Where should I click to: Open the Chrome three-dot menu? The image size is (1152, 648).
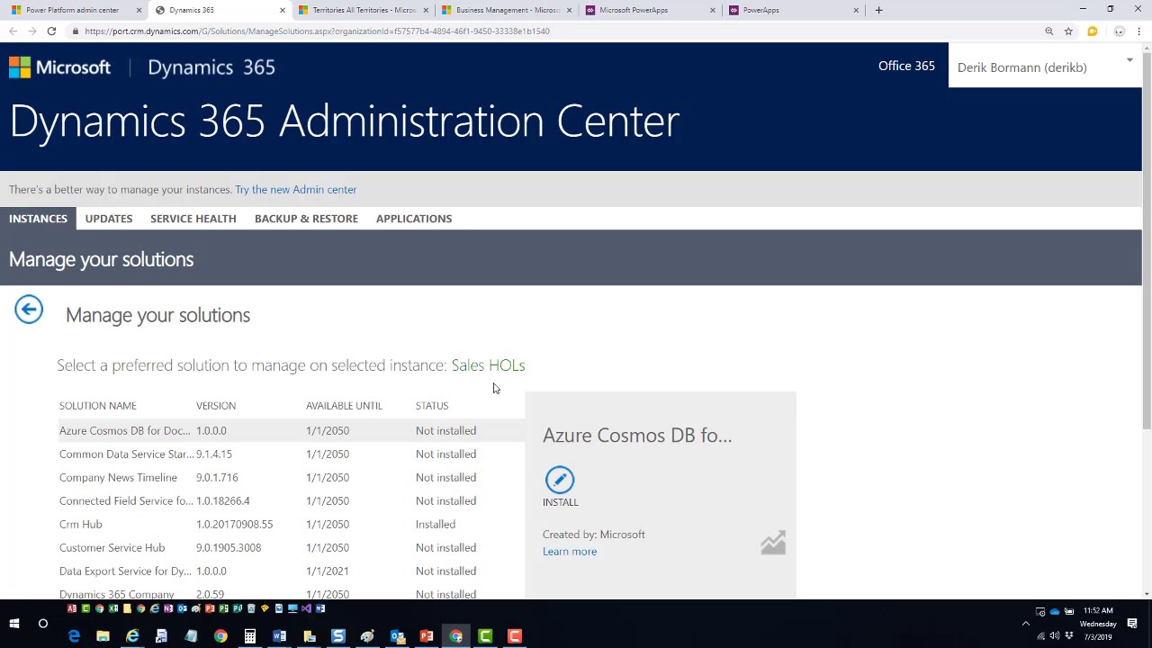pyautogui.click(x=1138, y=31)
